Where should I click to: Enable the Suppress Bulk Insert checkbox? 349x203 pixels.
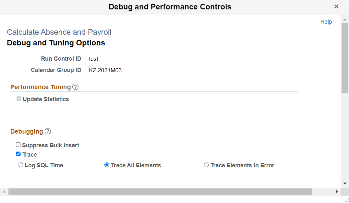pyautogui.click(x=18, y=144)
